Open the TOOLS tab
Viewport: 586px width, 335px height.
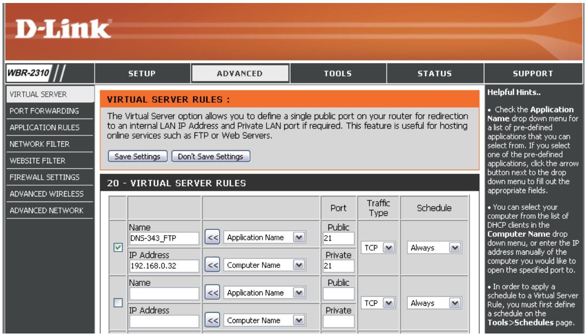338,73
